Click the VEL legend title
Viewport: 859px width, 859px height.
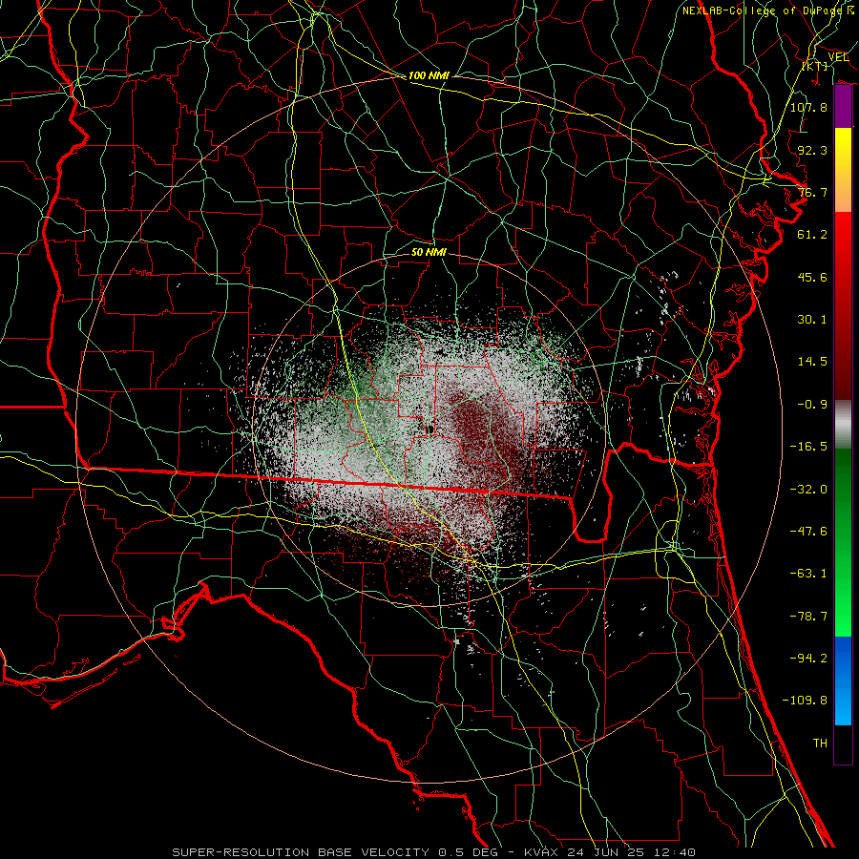click(838, 57)
